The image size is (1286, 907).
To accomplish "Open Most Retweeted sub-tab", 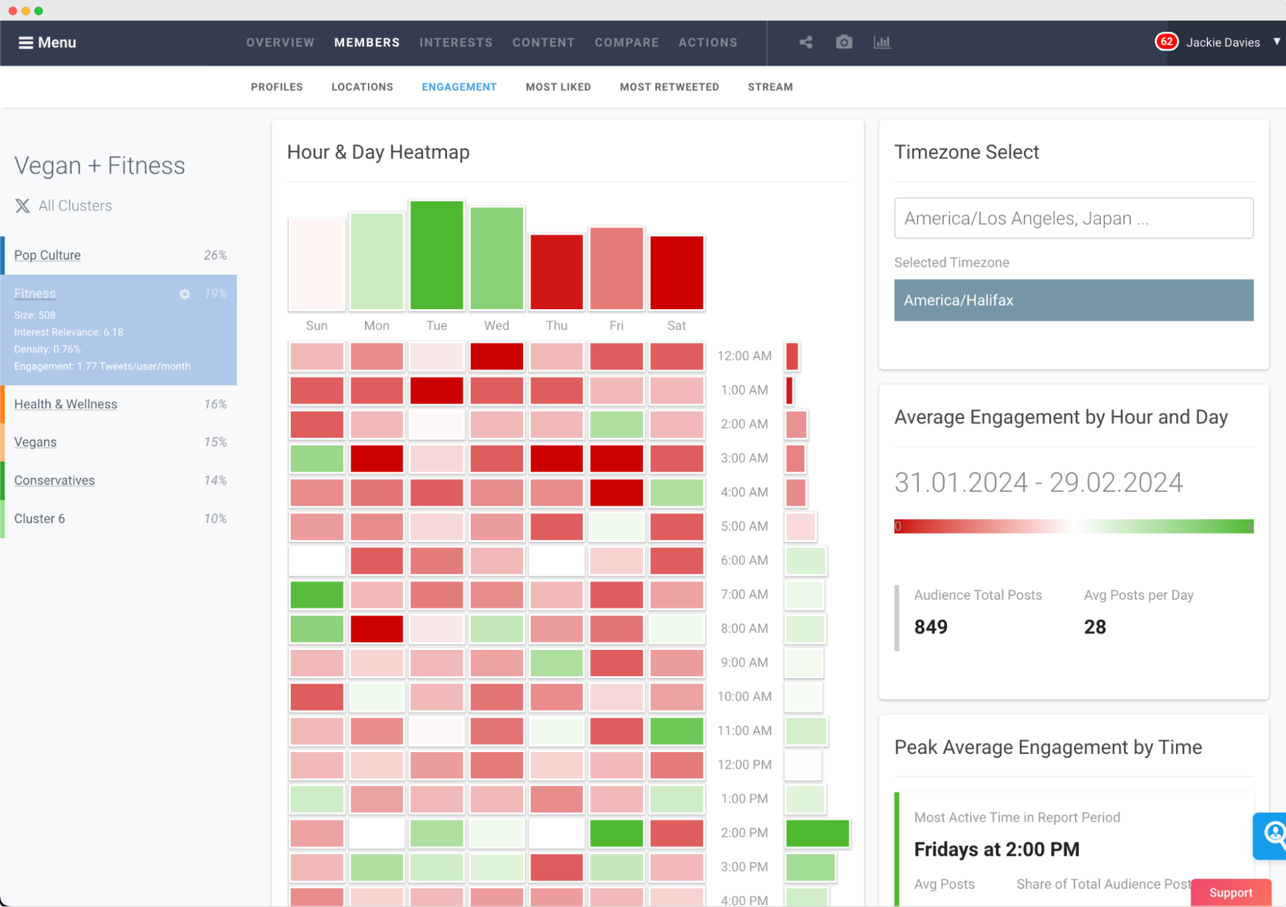I will [669, 87].
